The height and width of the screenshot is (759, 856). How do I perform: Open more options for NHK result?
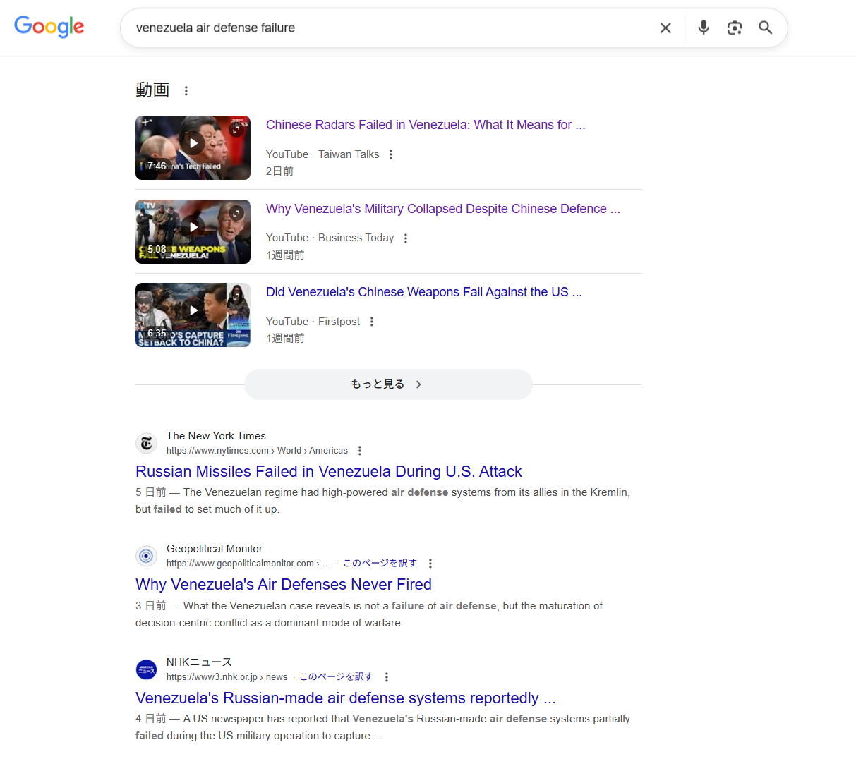tap(387, 677)
